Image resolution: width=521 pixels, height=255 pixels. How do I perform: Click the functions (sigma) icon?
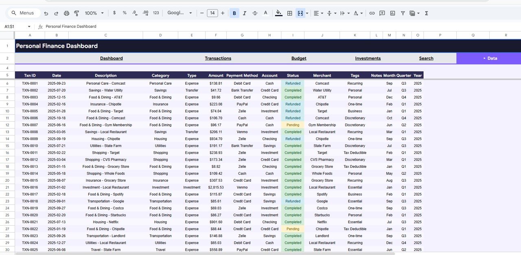click(x=426, y=13)
